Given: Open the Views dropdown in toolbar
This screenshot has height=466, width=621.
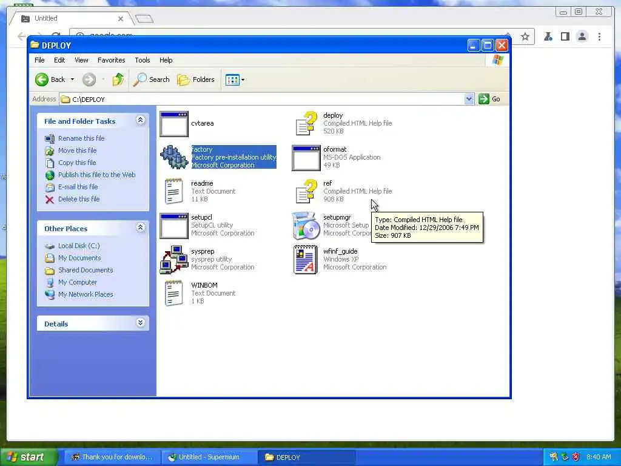Looking at the screenshot, I should [235, 79].
